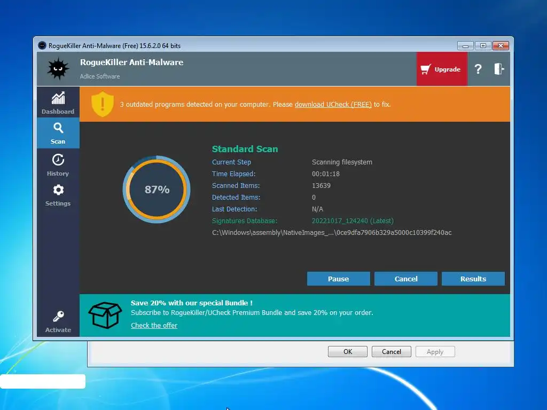Close the RogueKiller window
This screenshot has height=410, width=547.
click(x=501, y=46)
